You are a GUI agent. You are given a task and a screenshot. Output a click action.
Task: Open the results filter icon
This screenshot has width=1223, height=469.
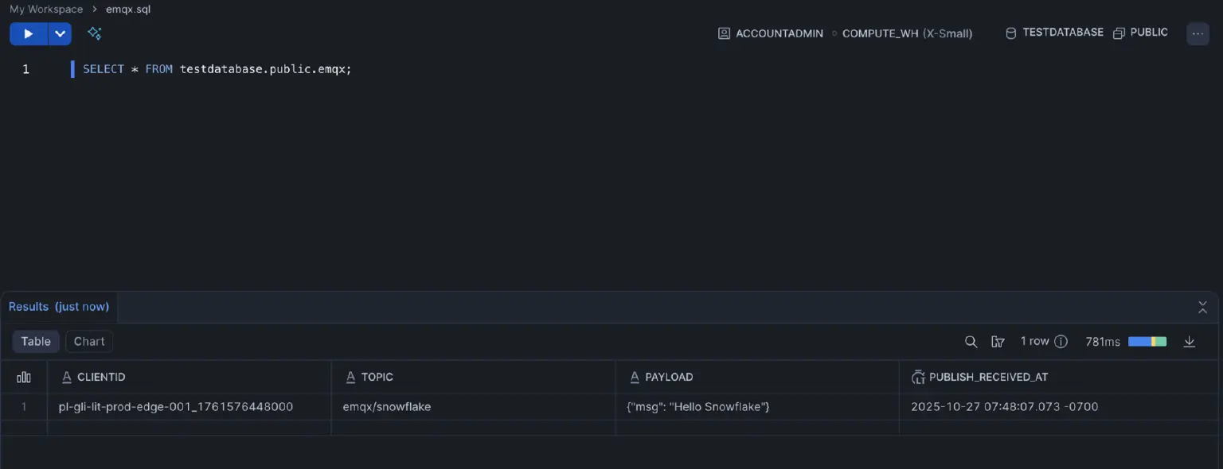(x=998, y=342)
